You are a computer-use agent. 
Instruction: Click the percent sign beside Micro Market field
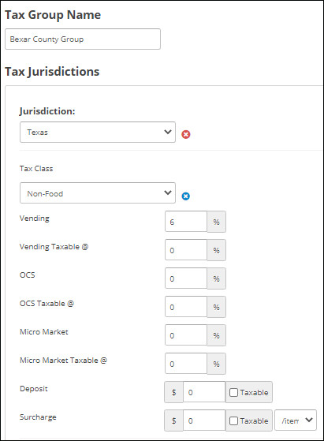click(216, 335)
